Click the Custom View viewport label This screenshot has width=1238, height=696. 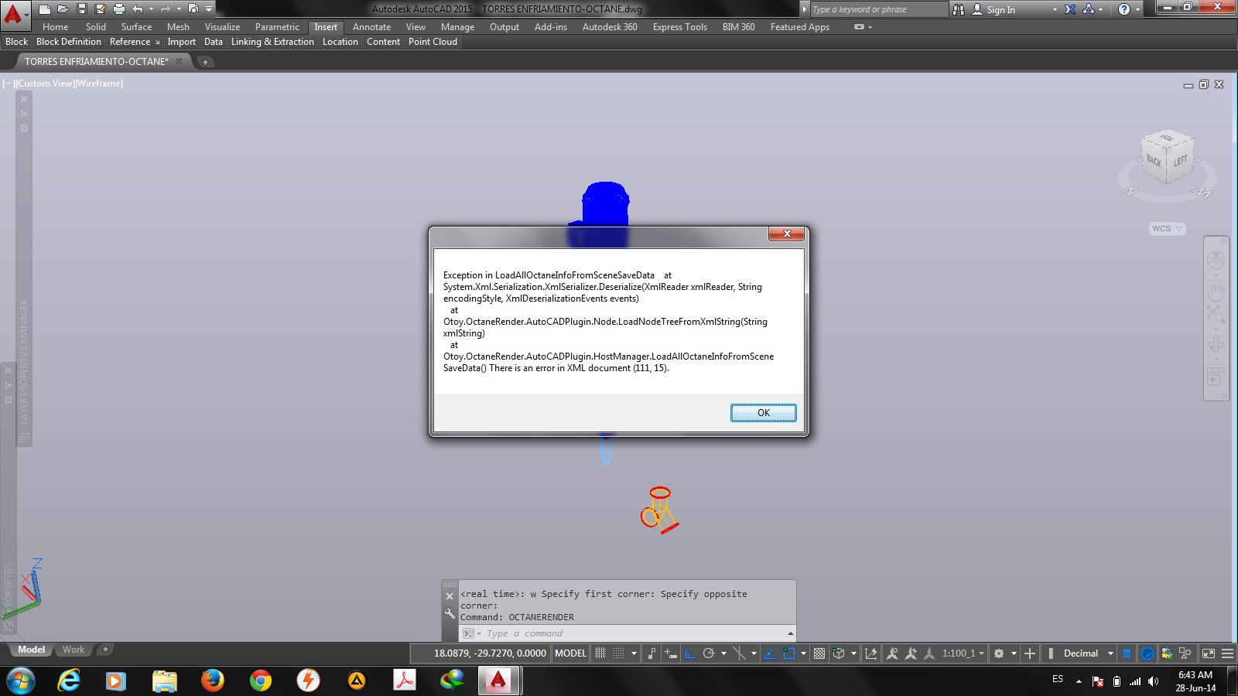(x=45, y=84)
